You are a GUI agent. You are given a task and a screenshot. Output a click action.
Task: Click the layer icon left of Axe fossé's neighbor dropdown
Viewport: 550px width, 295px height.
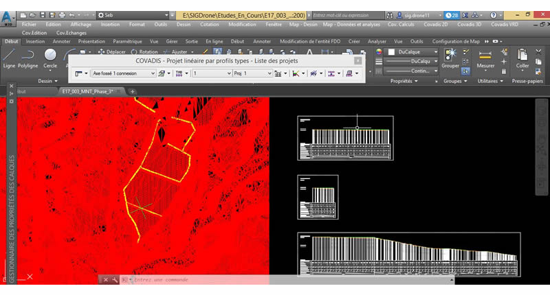click(x=162, y=73)
